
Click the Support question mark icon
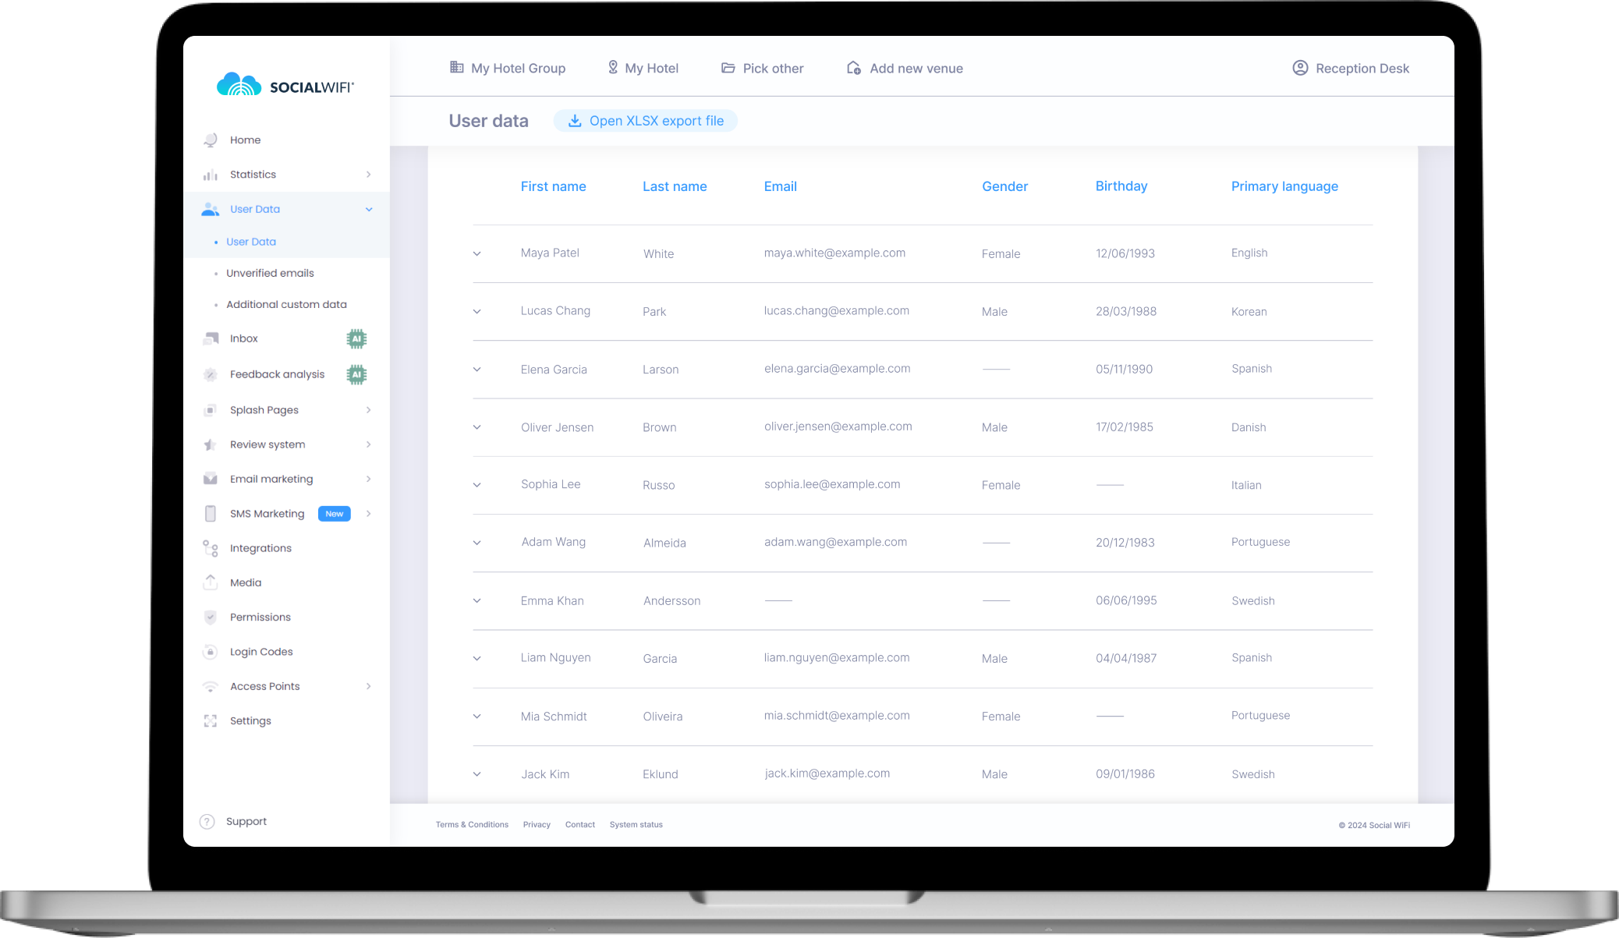pos(207,822)
